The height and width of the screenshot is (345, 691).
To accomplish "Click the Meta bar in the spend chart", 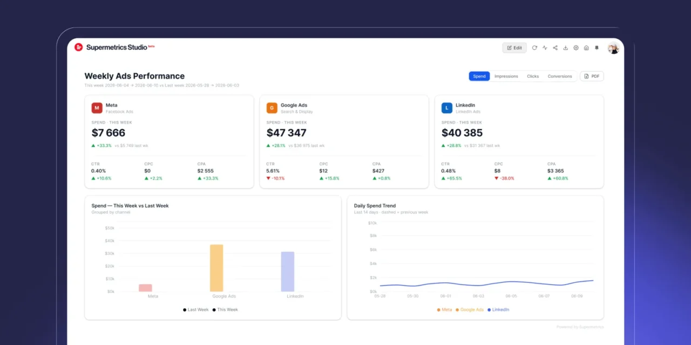I will tap(145, 288).
